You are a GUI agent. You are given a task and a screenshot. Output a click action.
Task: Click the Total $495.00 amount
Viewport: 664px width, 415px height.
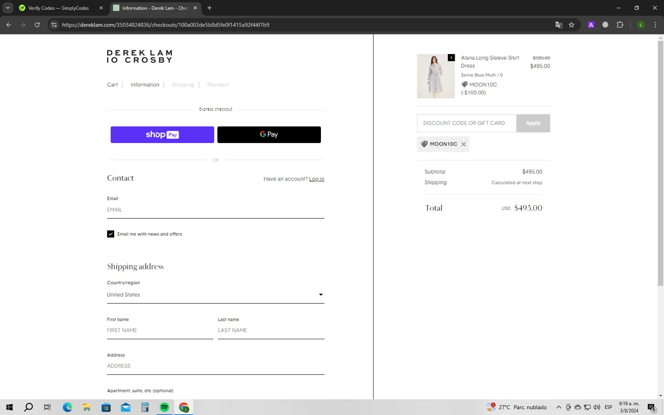point(528,208)
